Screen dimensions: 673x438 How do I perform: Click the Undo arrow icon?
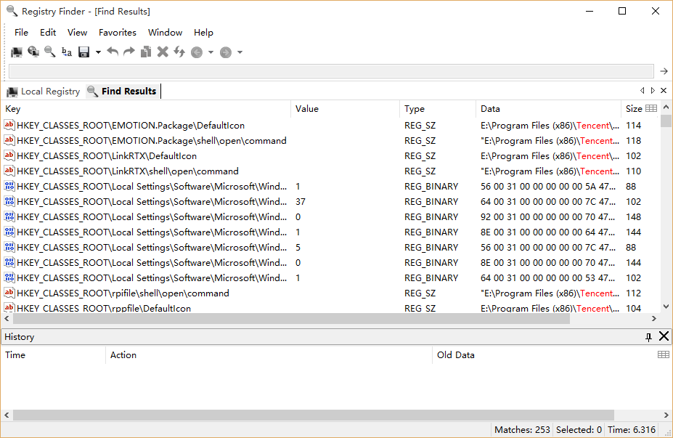pos(113,52)
